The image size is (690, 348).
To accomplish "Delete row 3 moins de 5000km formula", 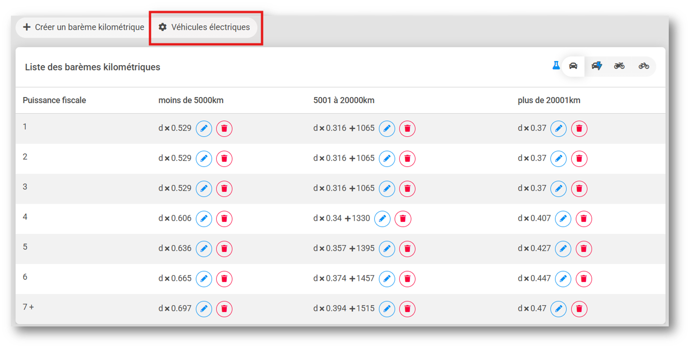I will click(x=224, y=188).
